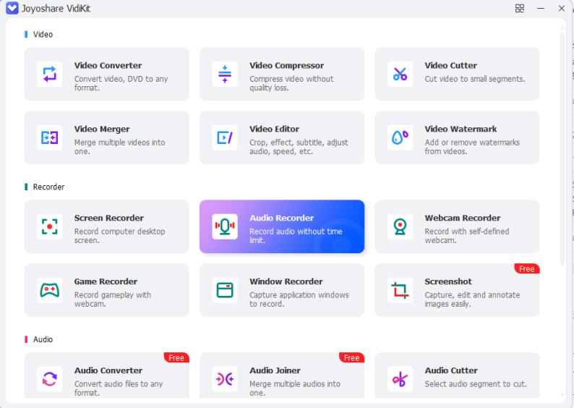Click 'Convert audio files to any format.' text
Viewport: 574px width, 408px height.
(x=119, y=388)
